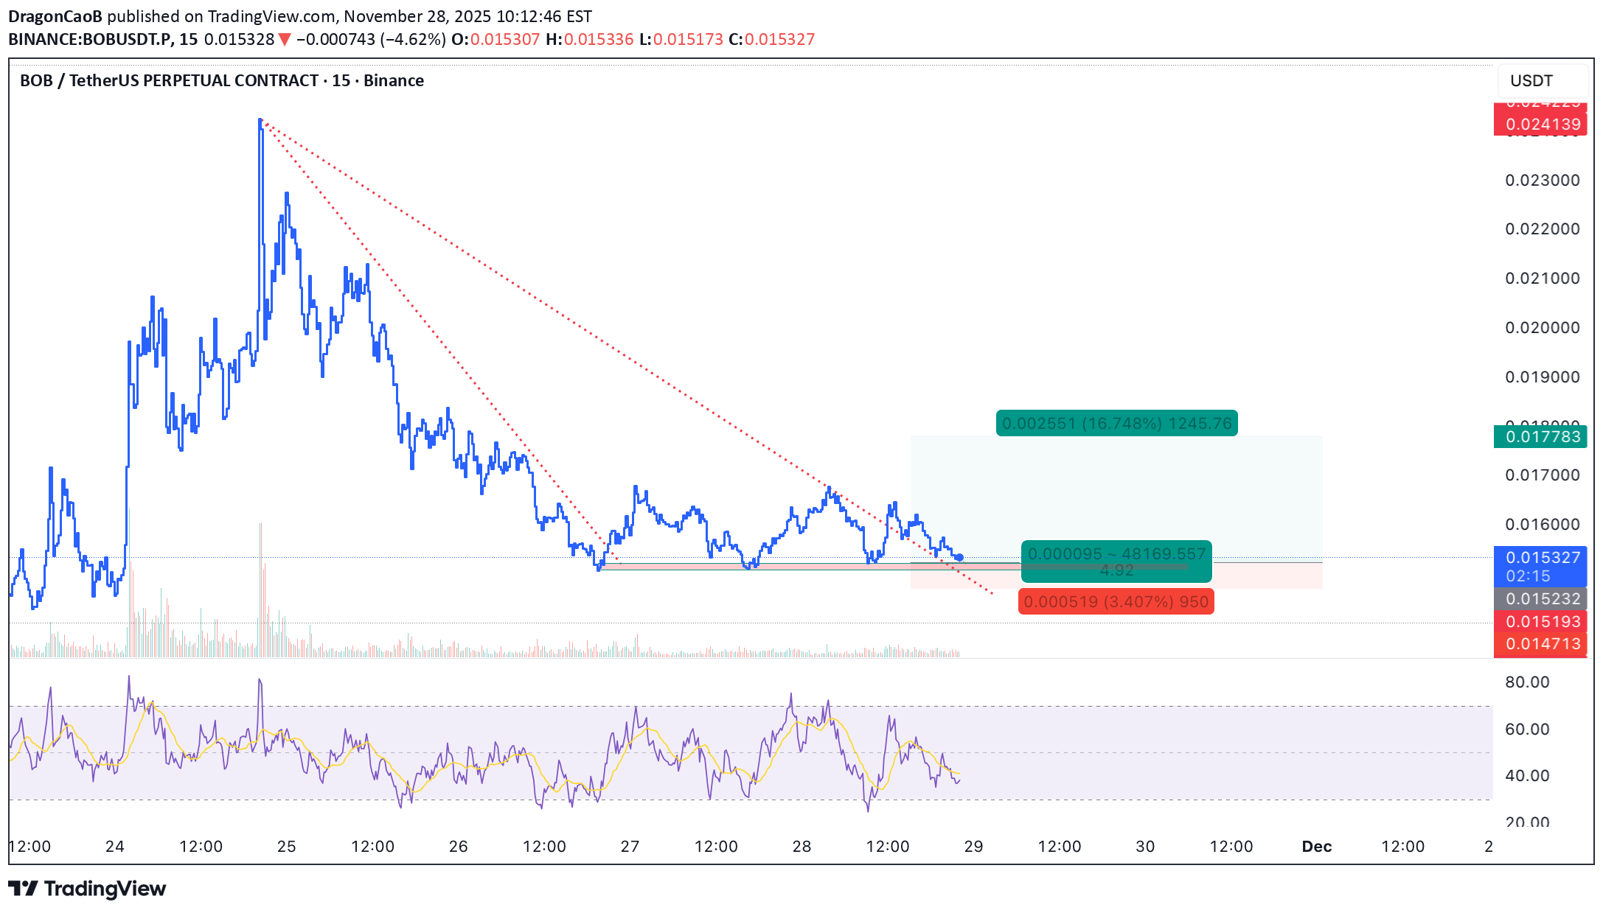1603x913 pixels.
Task: Click the red stop-loss label 3.407%
Action: click(x=1116, y=602)
